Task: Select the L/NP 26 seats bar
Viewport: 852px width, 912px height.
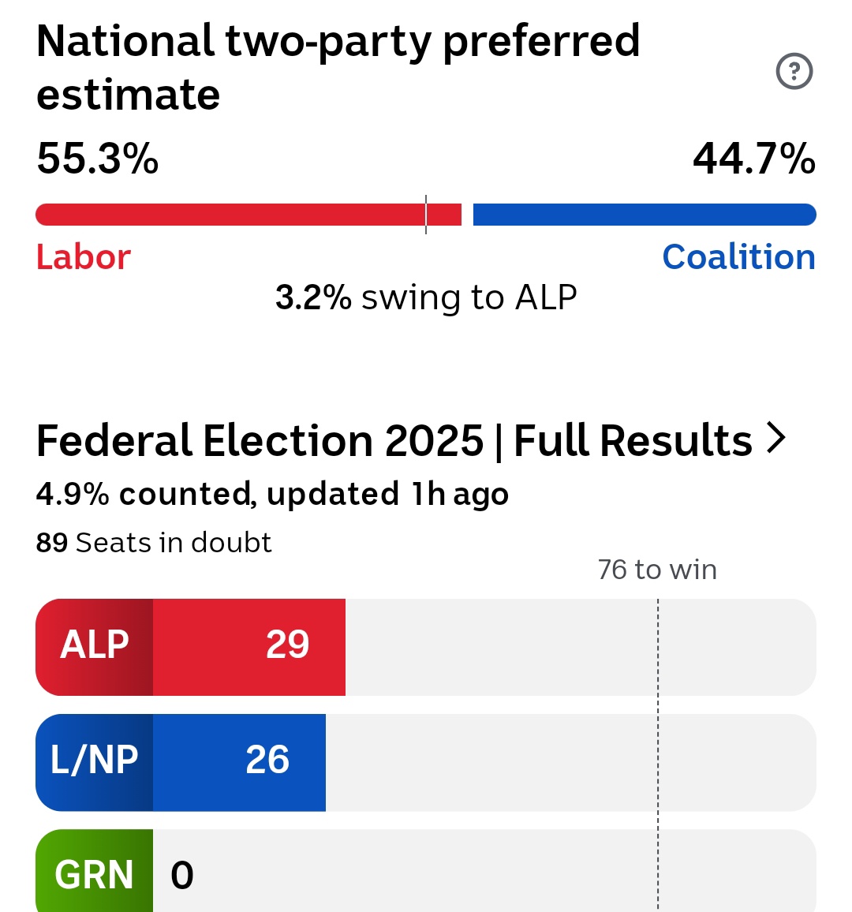Action: (181, 762)
